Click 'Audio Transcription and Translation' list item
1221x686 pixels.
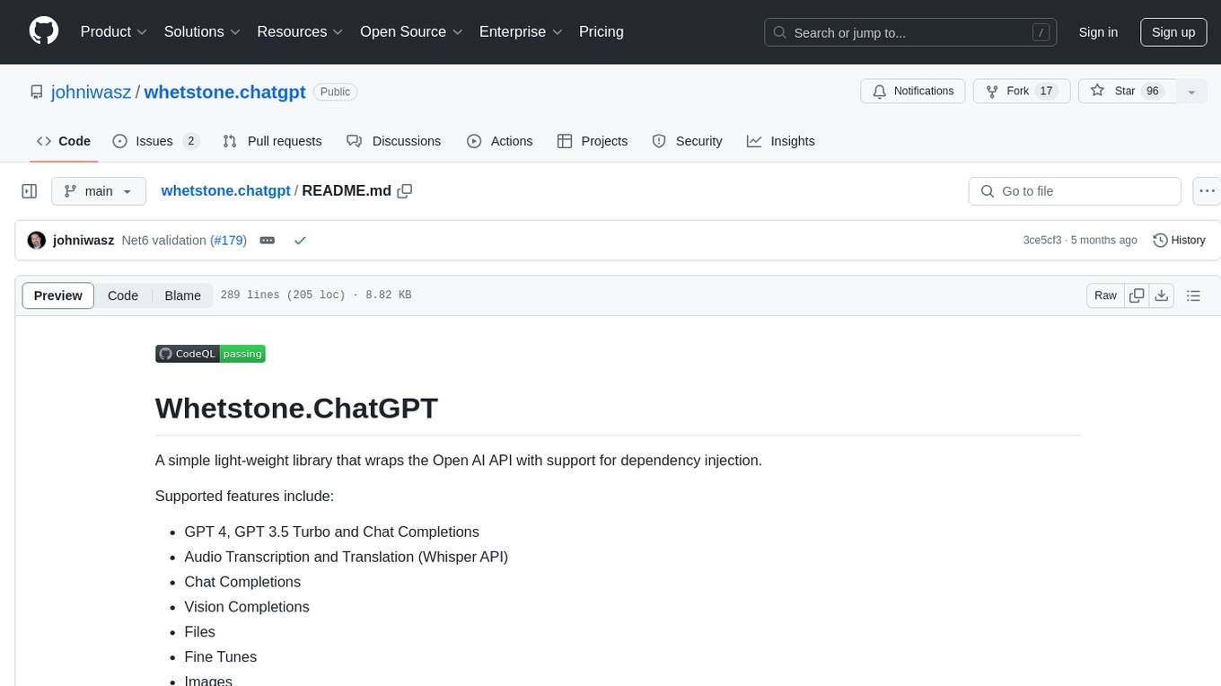(x=347, y=557)
